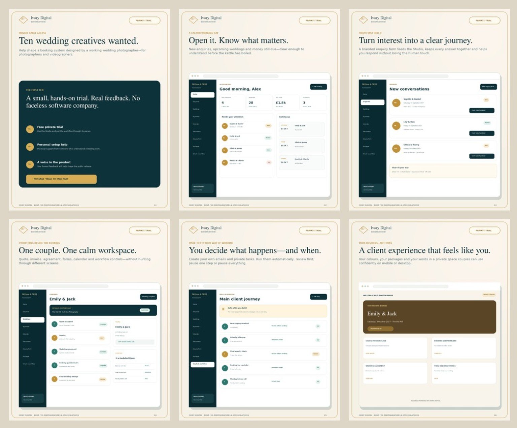
Task: Click the gold Invoice step icon
Action: pyautogui.click(x=55, y=338)
